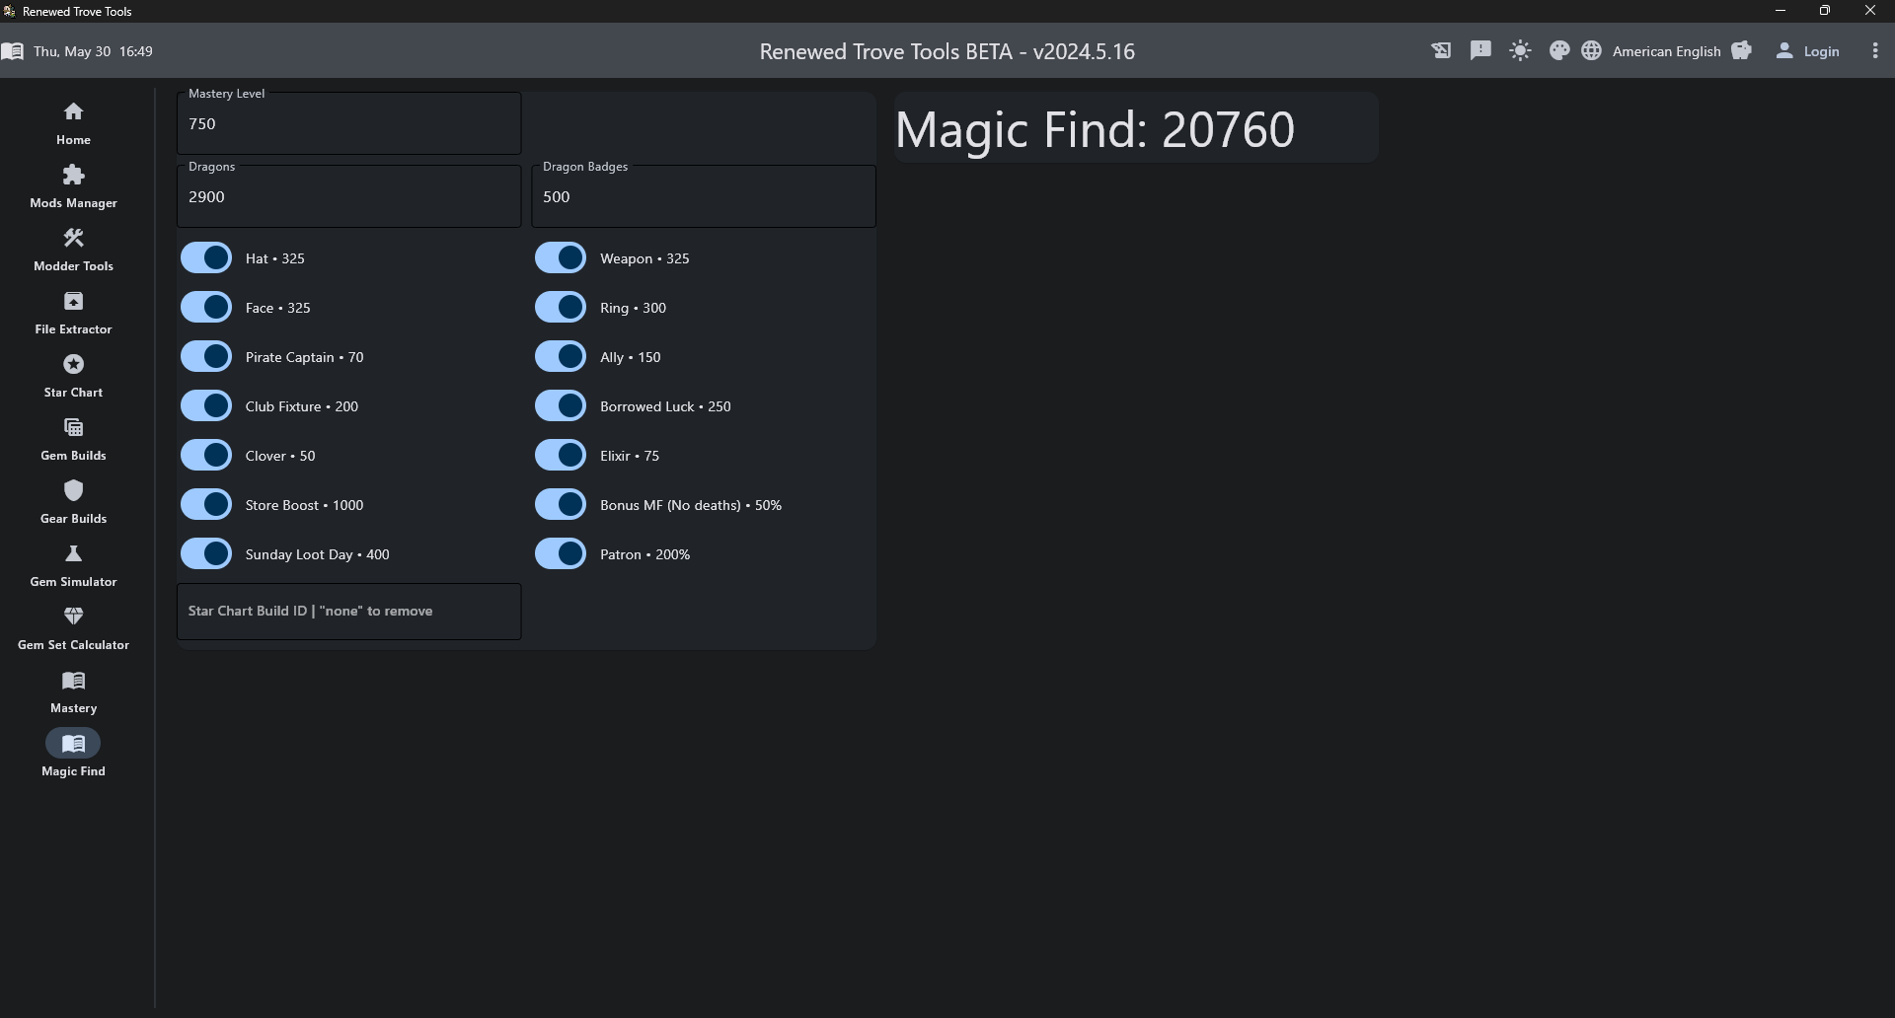Open the Star Chart page

point(73,375)
